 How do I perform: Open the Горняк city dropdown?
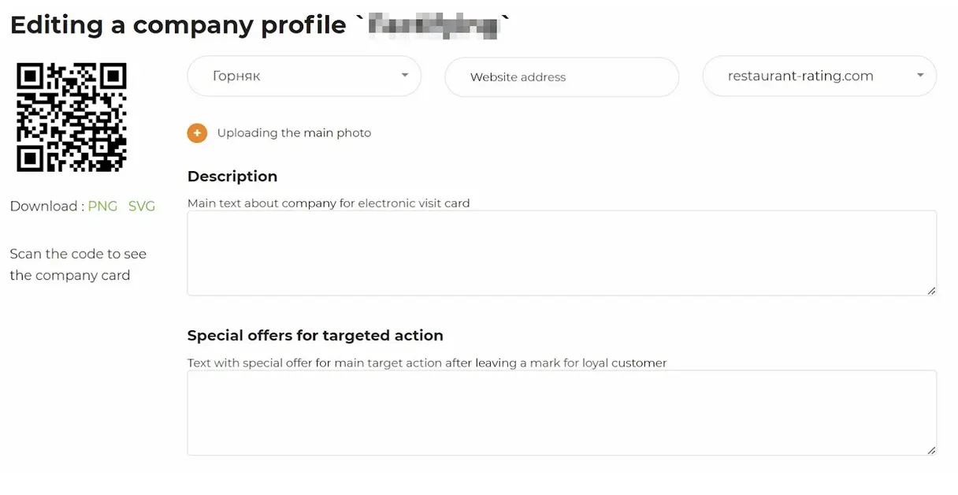point(304,76)
